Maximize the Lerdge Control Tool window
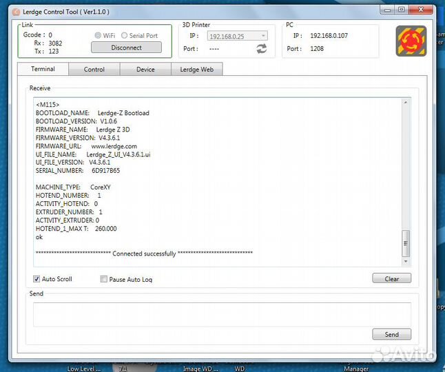Screen dimensions: 445x372 coord(401,10)
